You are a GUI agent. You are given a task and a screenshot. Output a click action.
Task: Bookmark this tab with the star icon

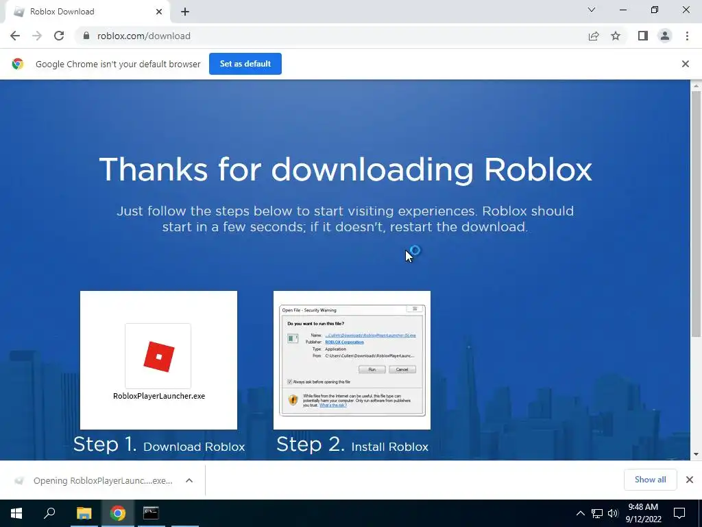click(x=616, y=36)
